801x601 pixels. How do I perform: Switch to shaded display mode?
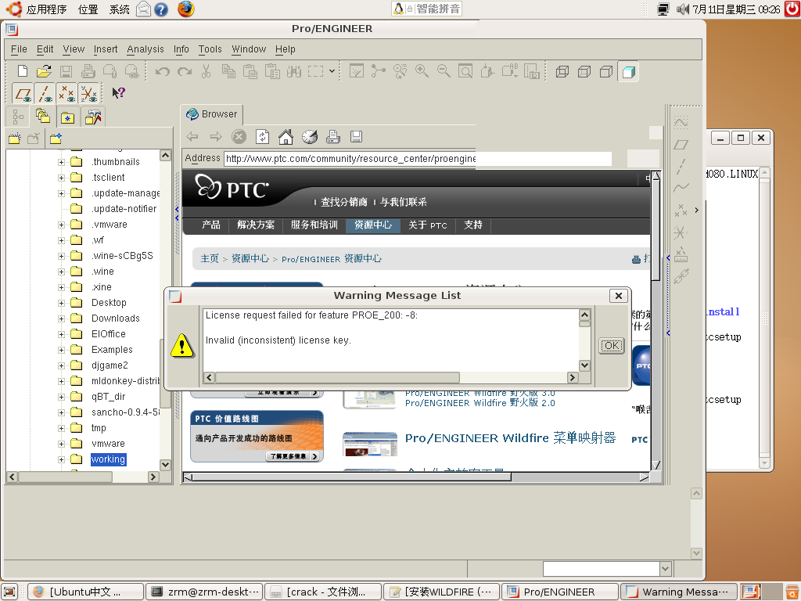pos(628,71)
